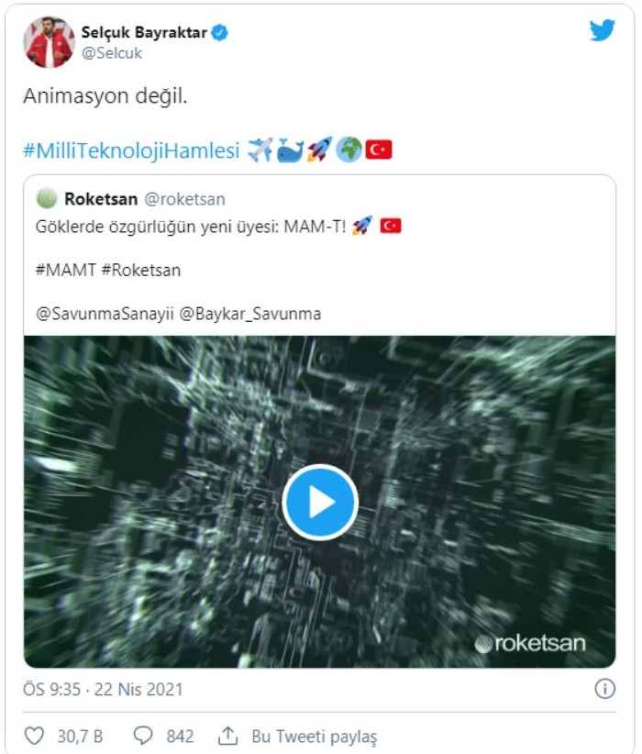Viewport: 642px width, 754px height.
Task: Click the share upload arrow icon
Action: 227,736
